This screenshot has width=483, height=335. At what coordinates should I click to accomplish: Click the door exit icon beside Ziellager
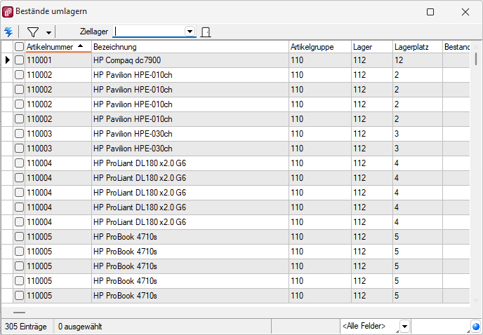(206, 32)
